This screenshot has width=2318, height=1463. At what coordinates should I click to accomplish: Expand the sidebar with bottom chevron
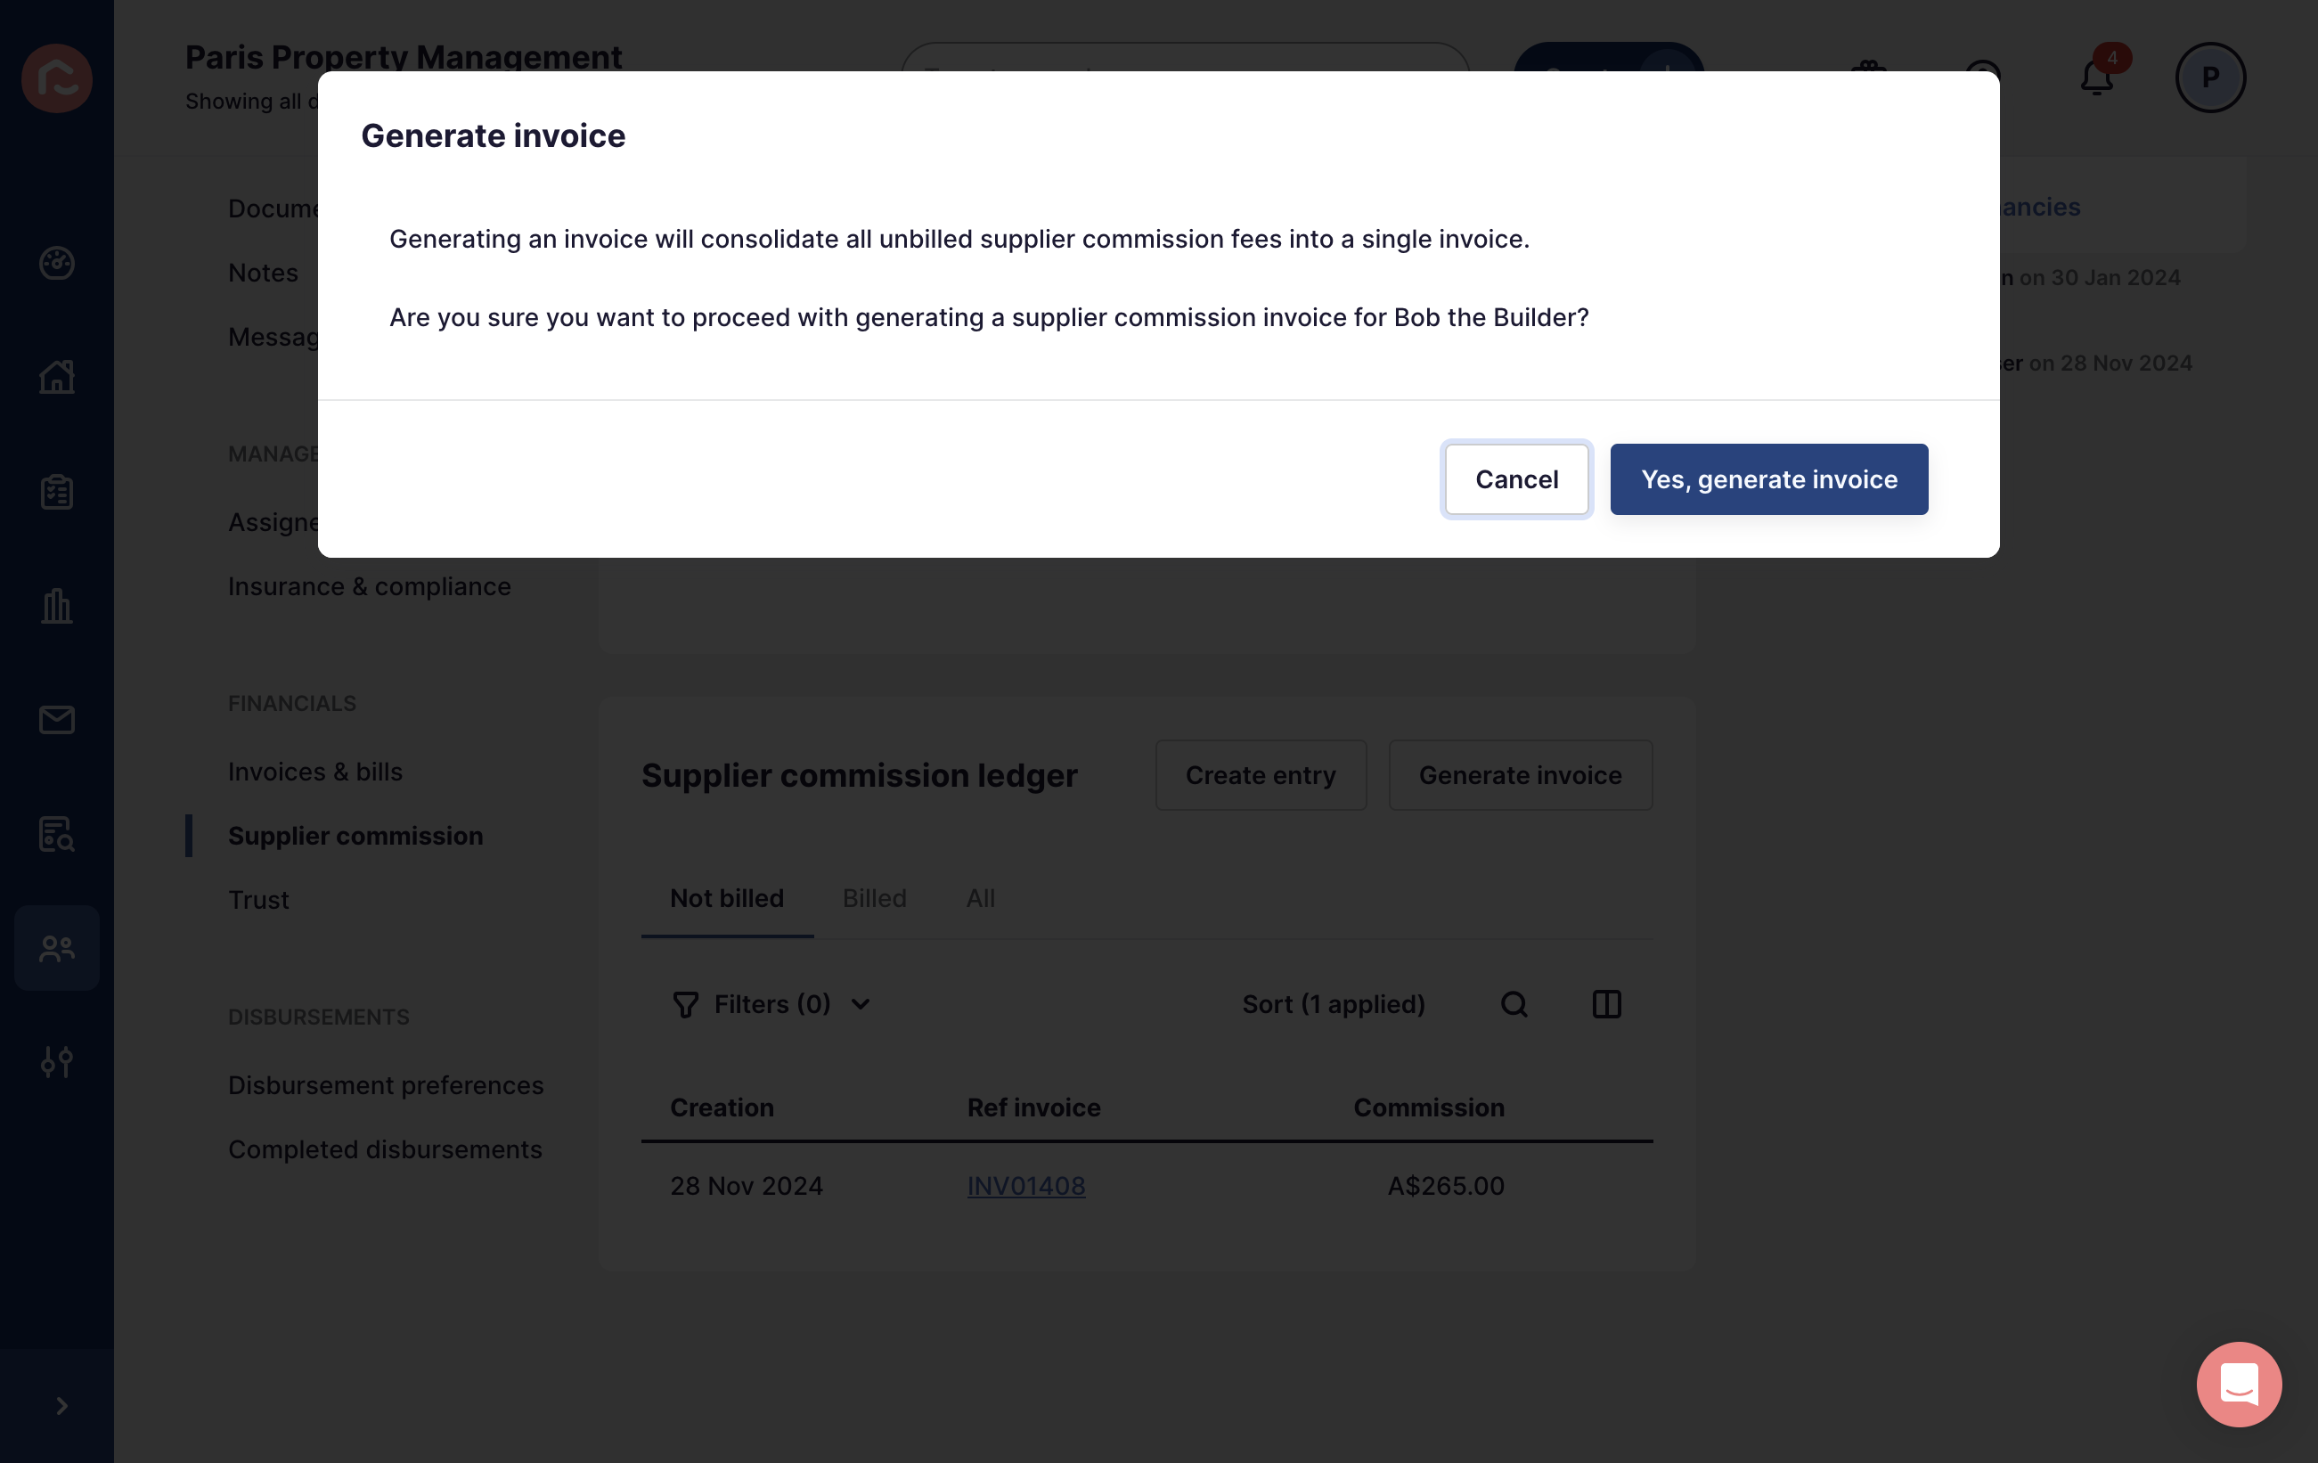point(61,1405)
